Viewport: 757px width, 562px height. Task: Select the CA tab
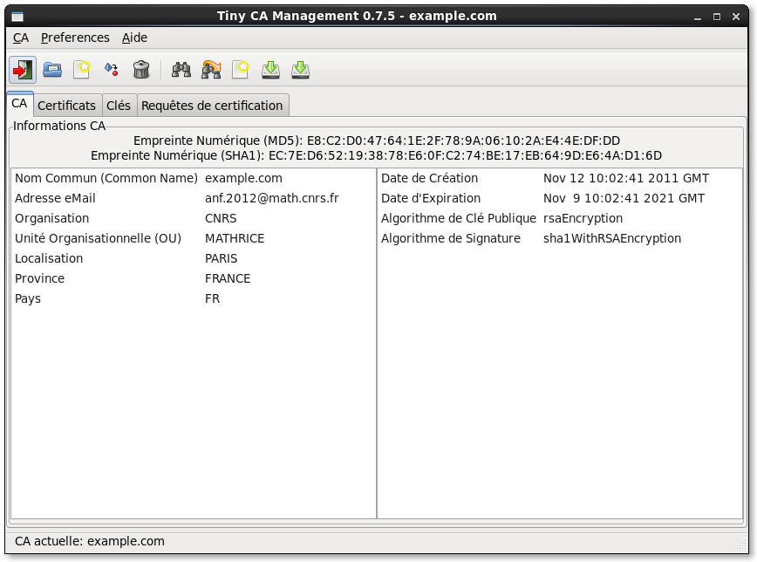coord(19,103)
